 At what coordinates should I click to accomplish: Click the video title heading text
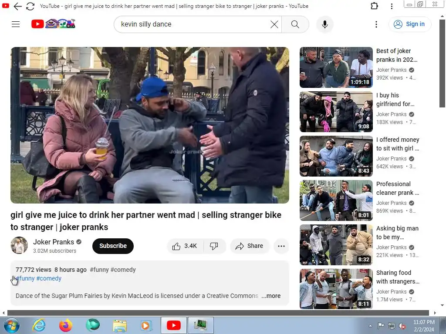(146, 221)
